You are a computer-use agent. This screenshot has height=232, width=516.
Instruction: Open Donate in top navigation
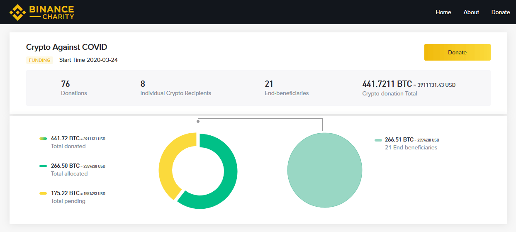pos(500,12)
